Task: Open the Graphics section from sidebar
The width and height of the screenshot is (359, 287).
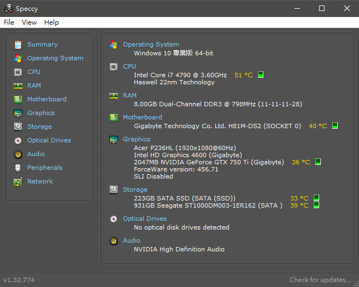Action: [x=41, y=113]
